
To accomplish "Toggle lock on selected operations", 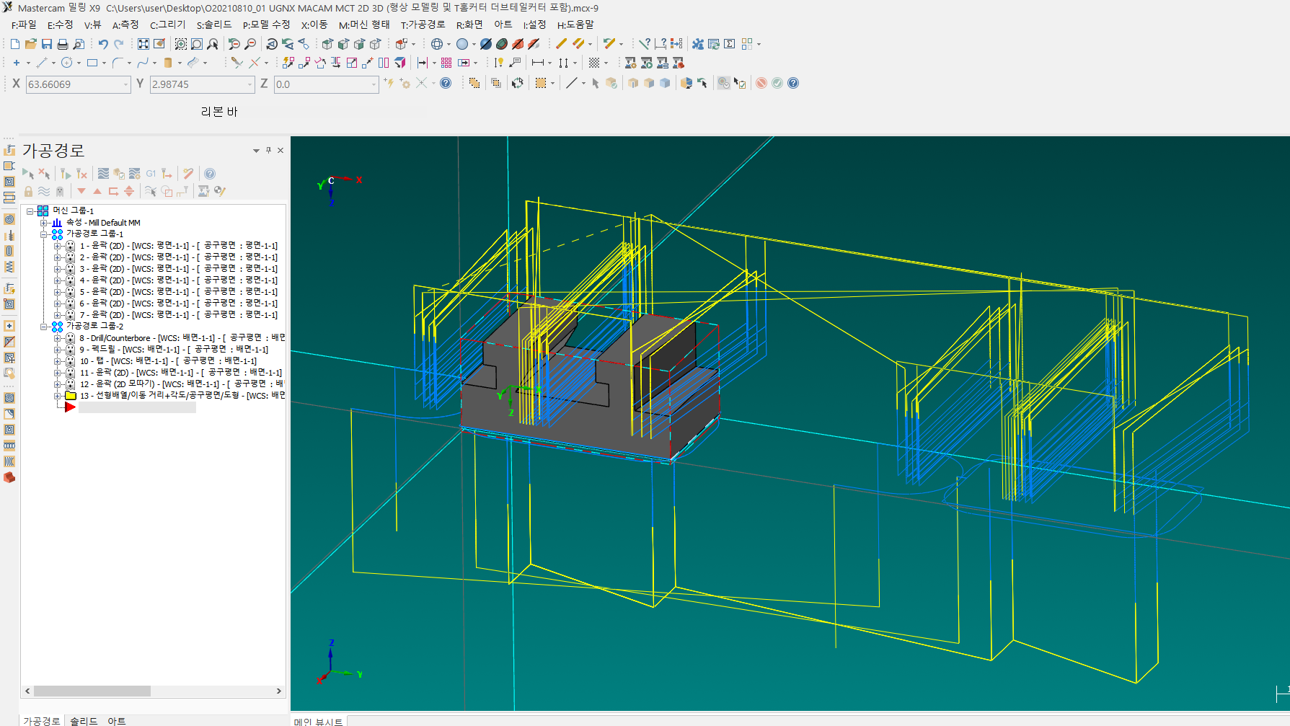I will (x=28, y=191).
